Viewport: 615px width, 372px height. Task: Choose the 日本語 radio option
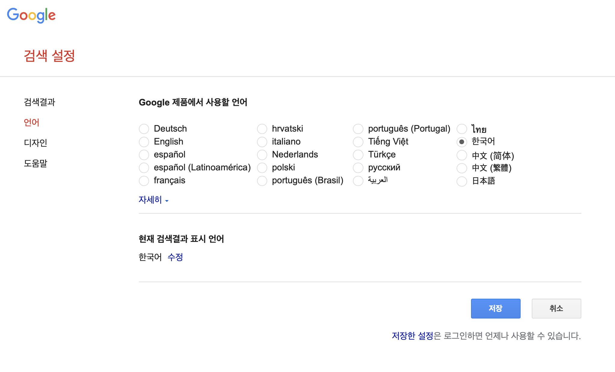tap(462, 181)
